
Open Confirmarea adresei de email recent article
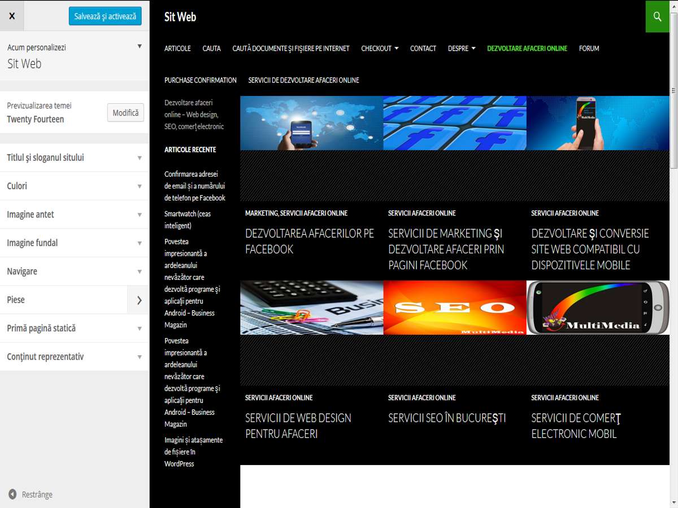tap(195, 186)
